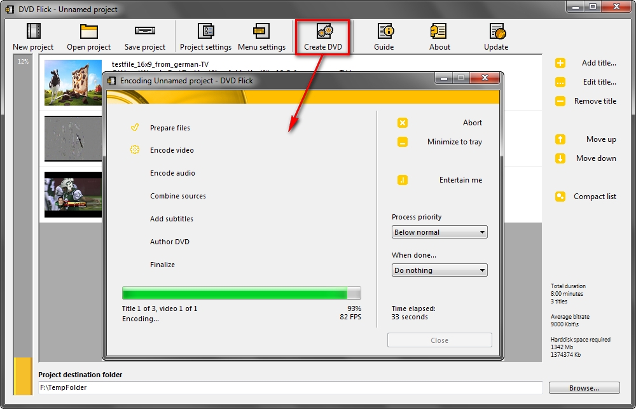Click the Prepare files checkmark icon
636x409 pixels.
point(135,127)
